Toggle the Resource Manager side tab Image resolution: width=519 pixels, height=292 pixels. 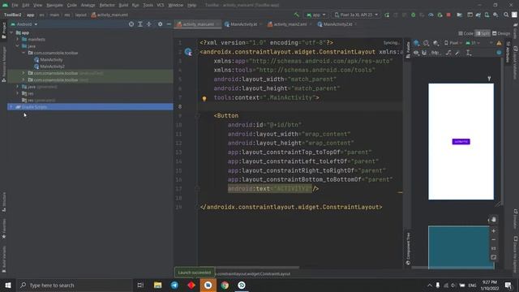[x=4, y=64]
